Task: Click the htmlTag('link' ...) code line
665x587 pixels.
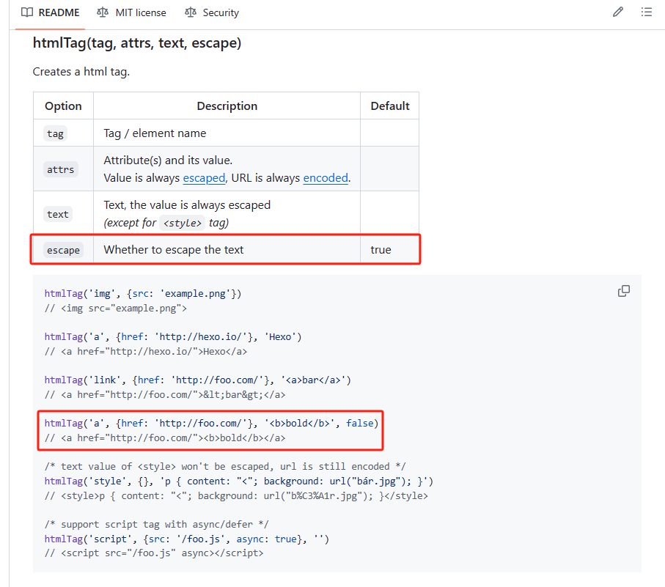Action: click(198, 380)
